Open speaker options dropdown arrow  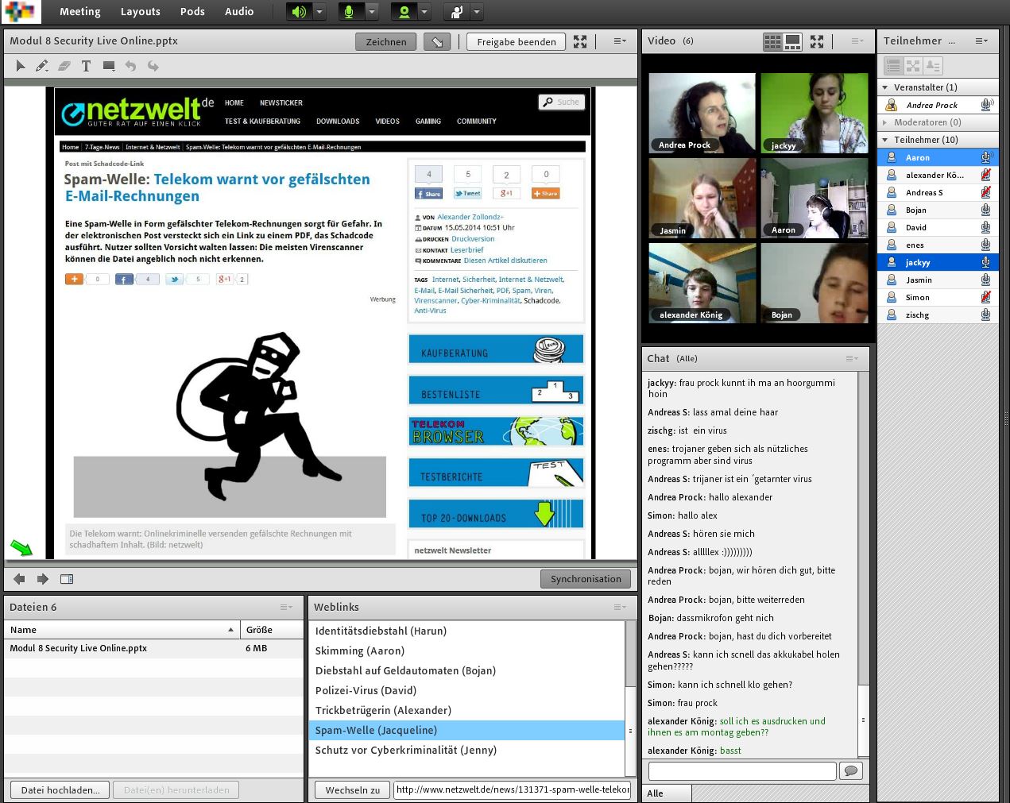(x=319, y=12)
